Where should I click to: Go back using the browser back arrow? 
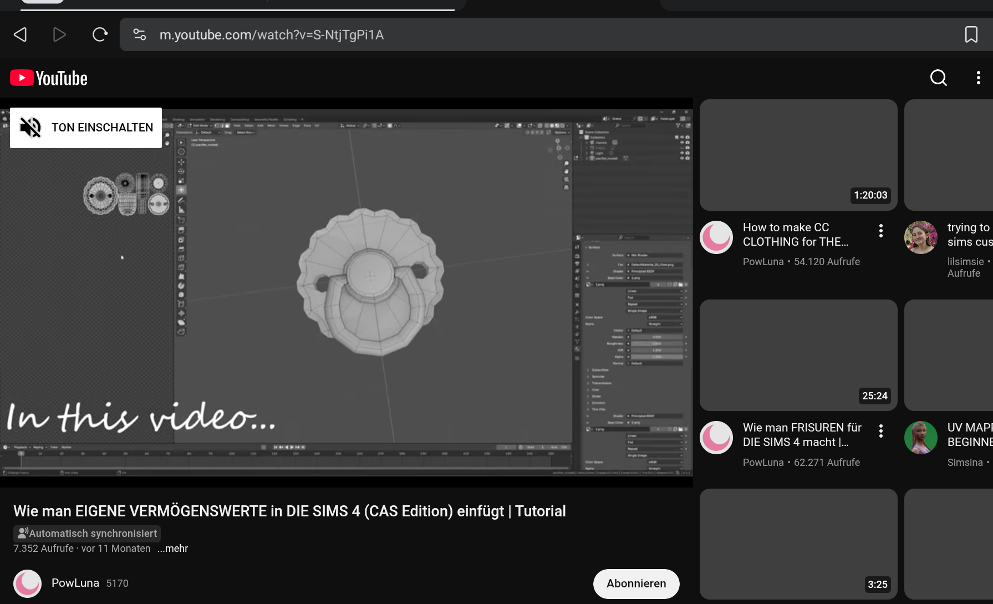point(21,35)
